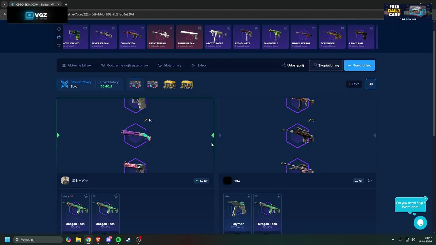Screen dimensions: 436x245
Task: Click the taskbar volume speaker icon
Action: click(413, 240)
